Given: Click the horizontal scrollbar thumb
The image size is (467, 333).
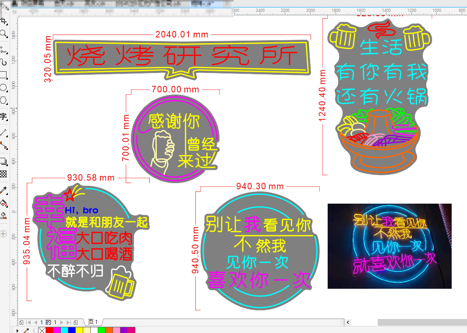Looking at the screenshot, I should tap(422, 323).
